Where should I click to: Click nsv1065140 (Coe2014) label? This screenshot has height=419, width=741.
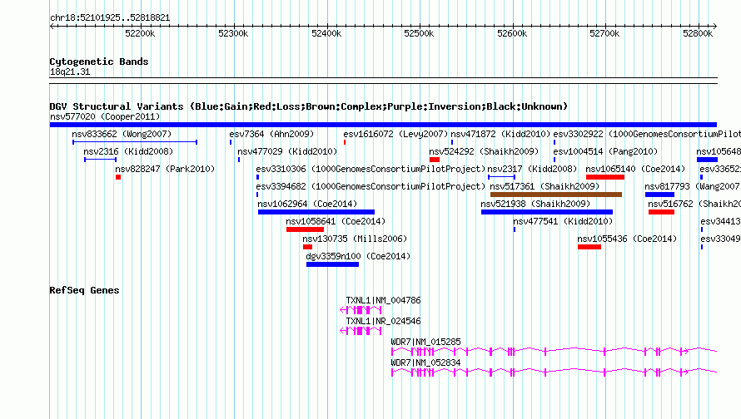635,169
